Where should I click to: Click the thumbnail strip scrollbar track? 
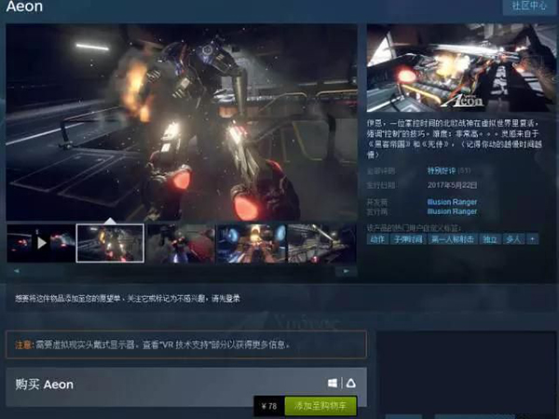[181, 271]
